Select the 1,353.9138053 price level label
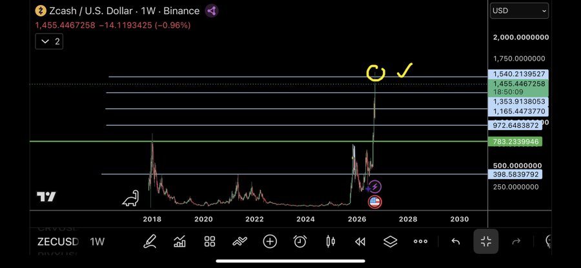Screen dimensions: 581x268 (x=518, y=102)
